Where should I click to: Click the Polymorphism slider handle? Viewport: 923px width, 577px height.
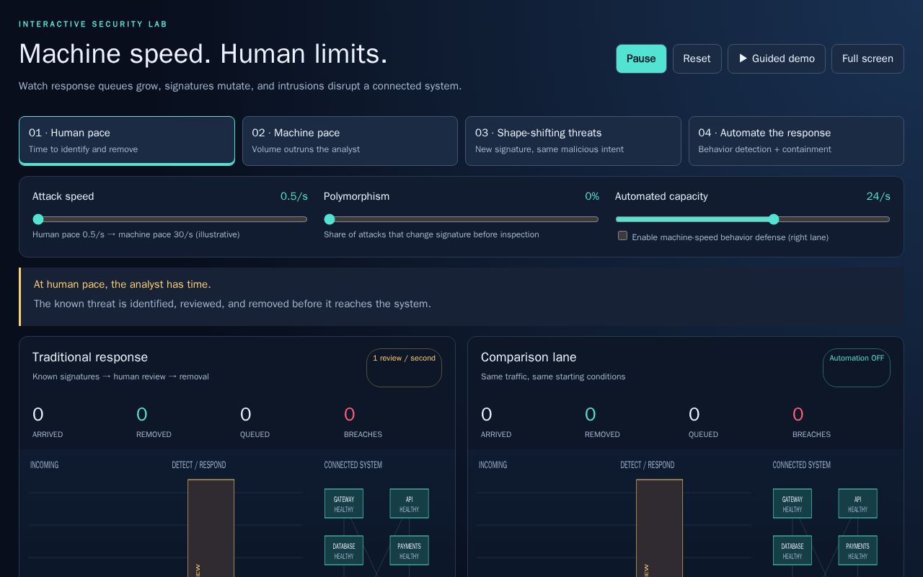click(330, 219)
